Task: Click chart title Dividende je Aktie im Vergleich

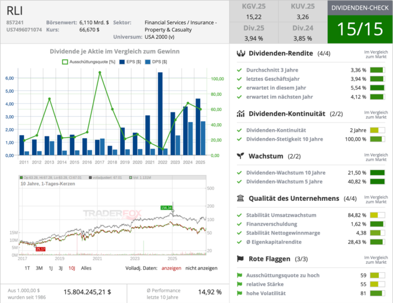Action: point(115,52)
